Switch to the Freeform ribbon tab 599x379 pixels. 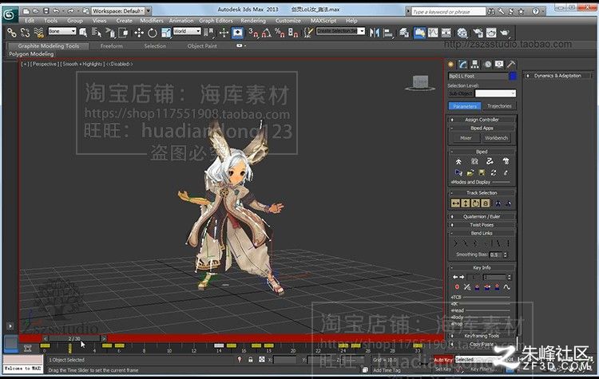point(112,45)
